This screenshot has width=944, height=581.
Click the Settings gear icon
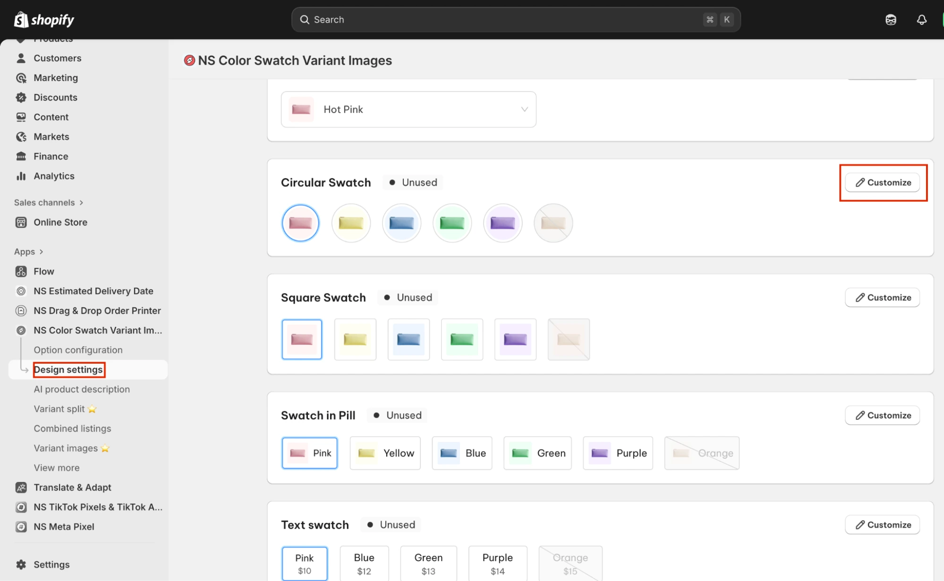tap(21, 564)
